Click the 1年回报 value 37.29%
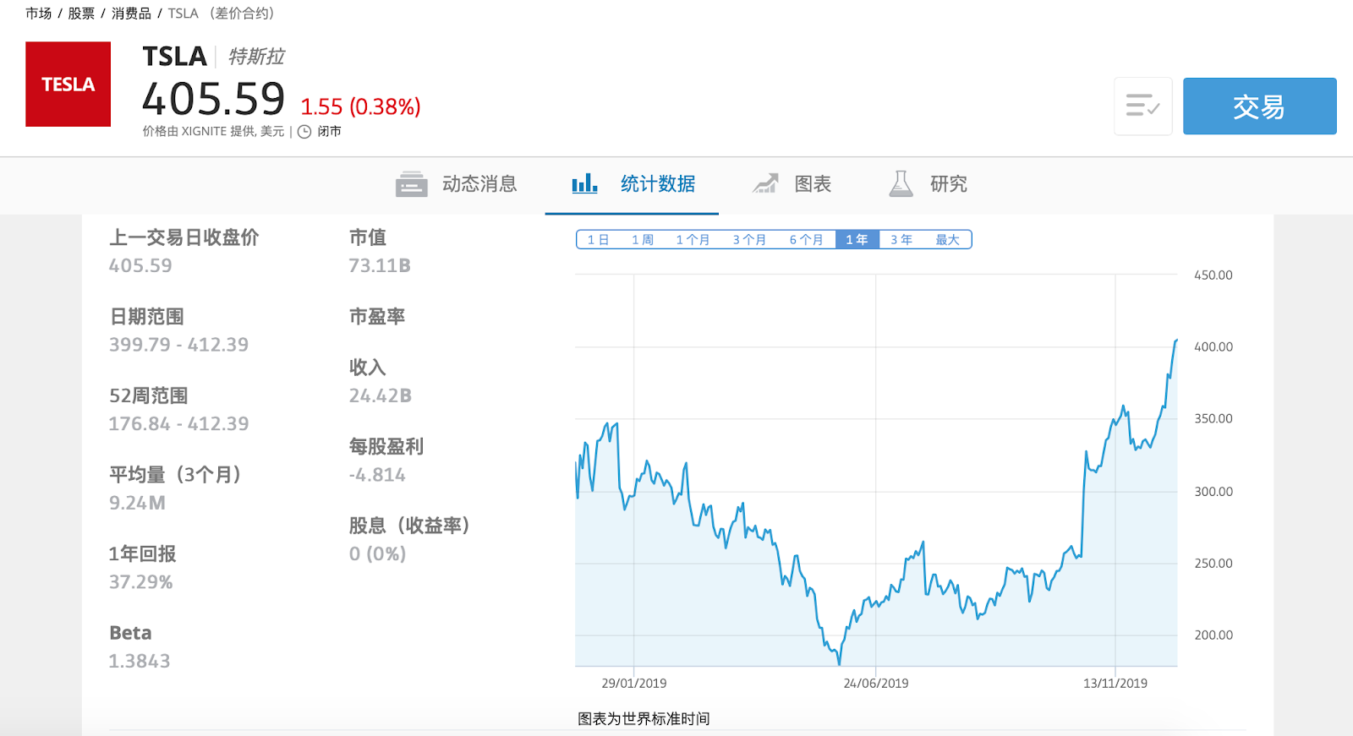1353x736 pixels. pos(140,582)
